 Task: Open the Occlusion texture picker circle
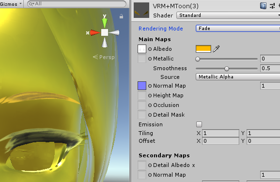coord(150,105)
